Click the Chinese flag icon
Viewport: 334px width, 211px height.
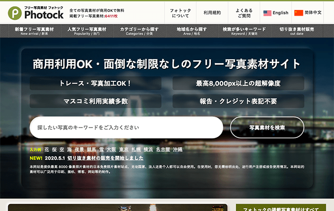299,13
